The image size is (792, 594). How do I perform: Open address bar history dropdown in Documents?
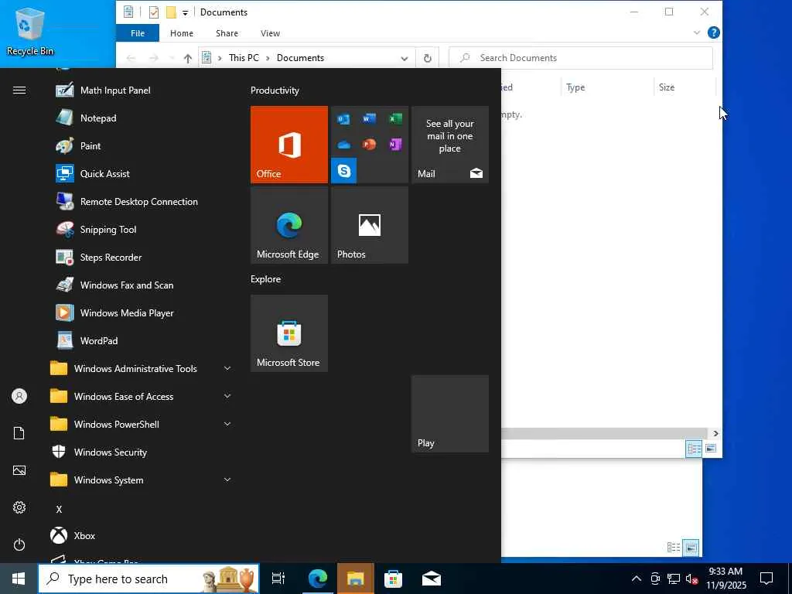[x=404, y=58]
